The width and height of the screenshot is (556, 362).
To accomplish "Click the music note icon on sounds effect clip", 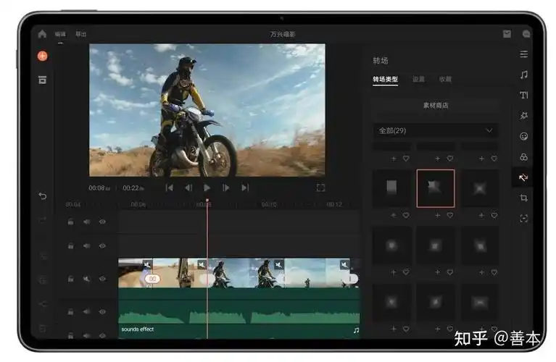I will pos(356,330).
